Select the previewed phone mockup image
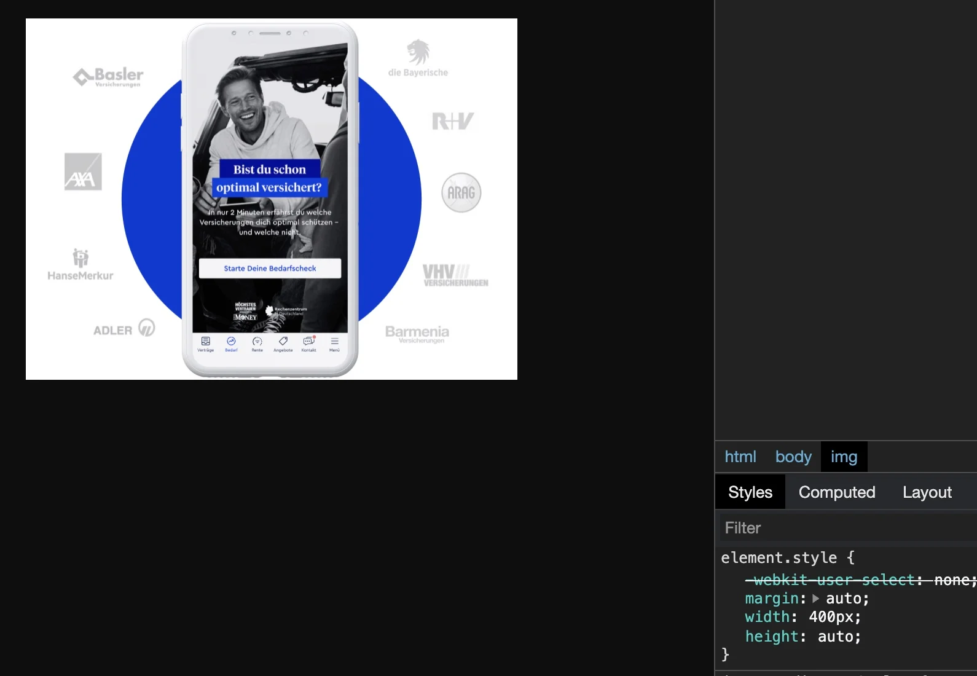The width and height of the screenshot is (977, 676). click(x=272, y=199)
